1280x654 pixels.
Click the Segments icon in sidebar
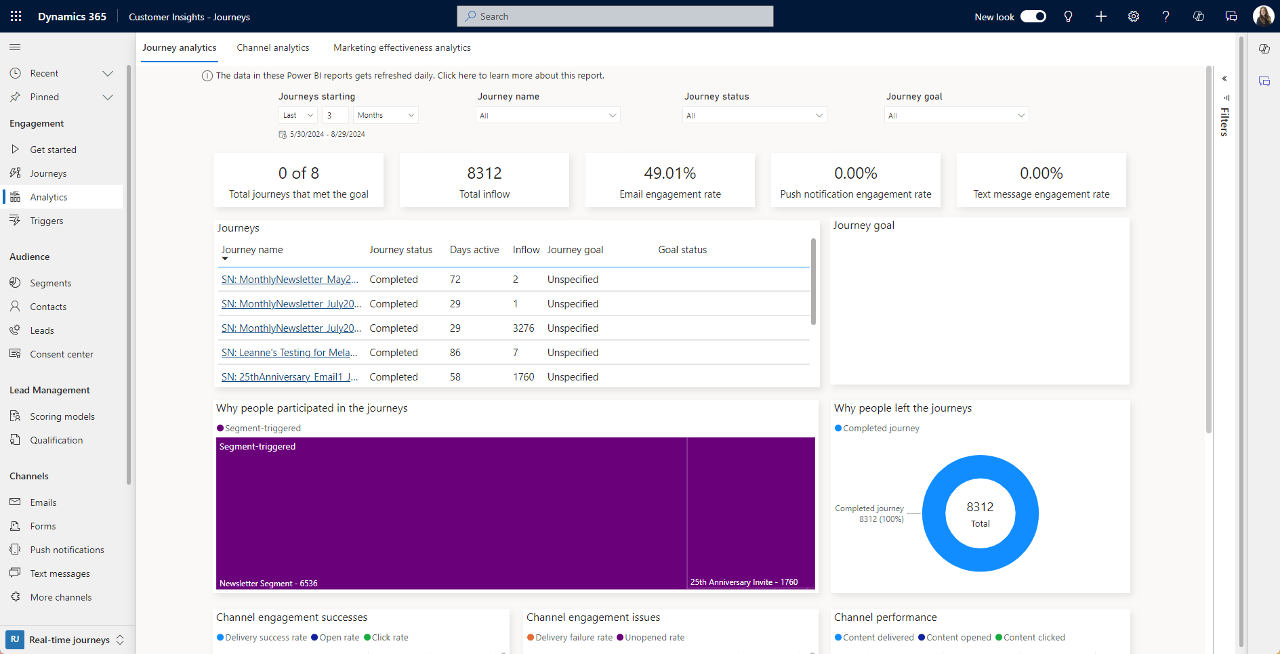(x=15, y=282)
